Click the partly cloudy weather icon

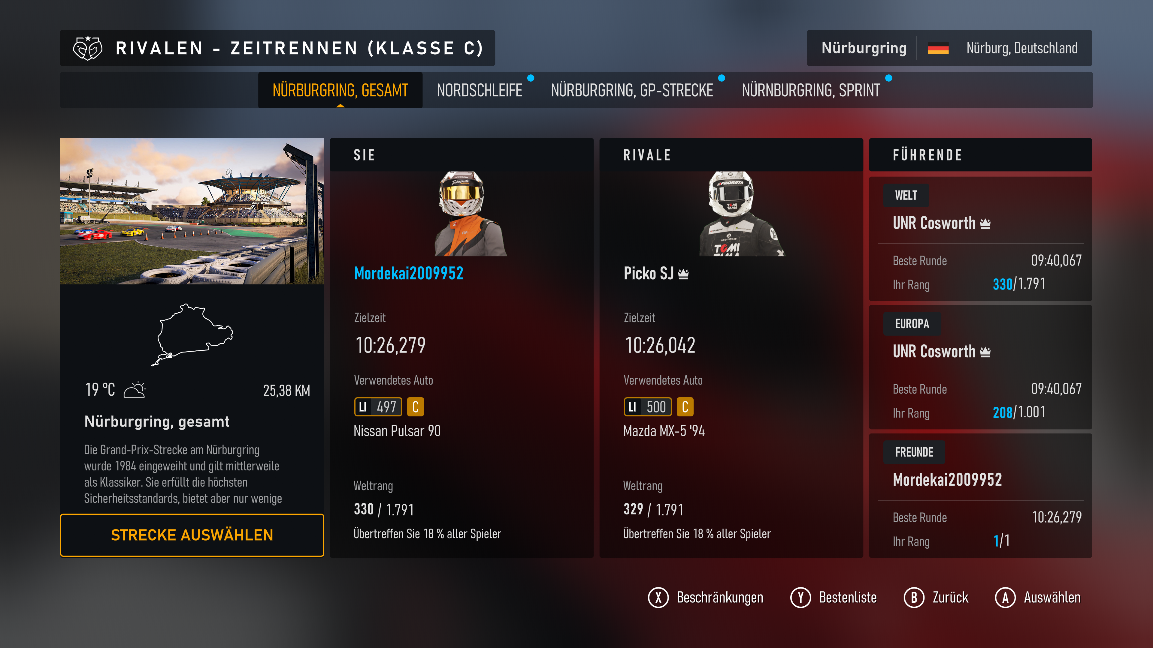pos(135,389)
